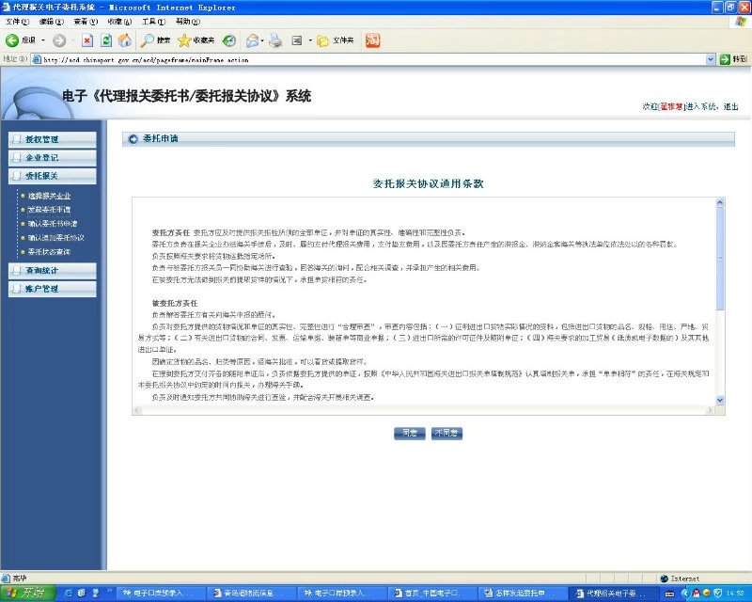
Task: Select 确认追加委托协议 in sidebar
Action: click(55, 238)
